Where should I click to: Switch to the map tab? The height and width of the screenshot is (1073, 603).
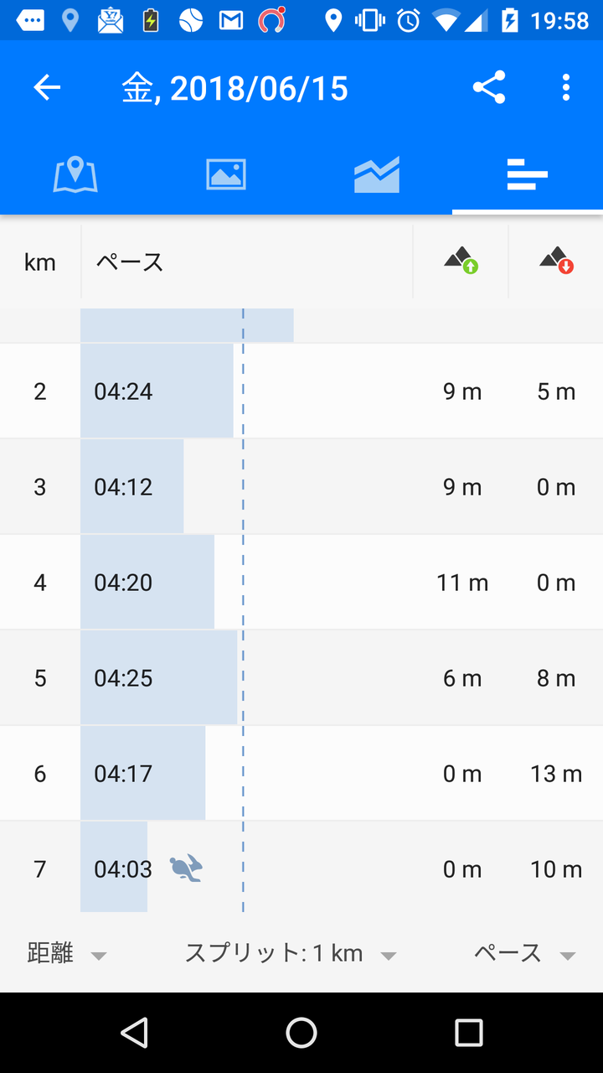pyautogui.click(x=75, y=175)
